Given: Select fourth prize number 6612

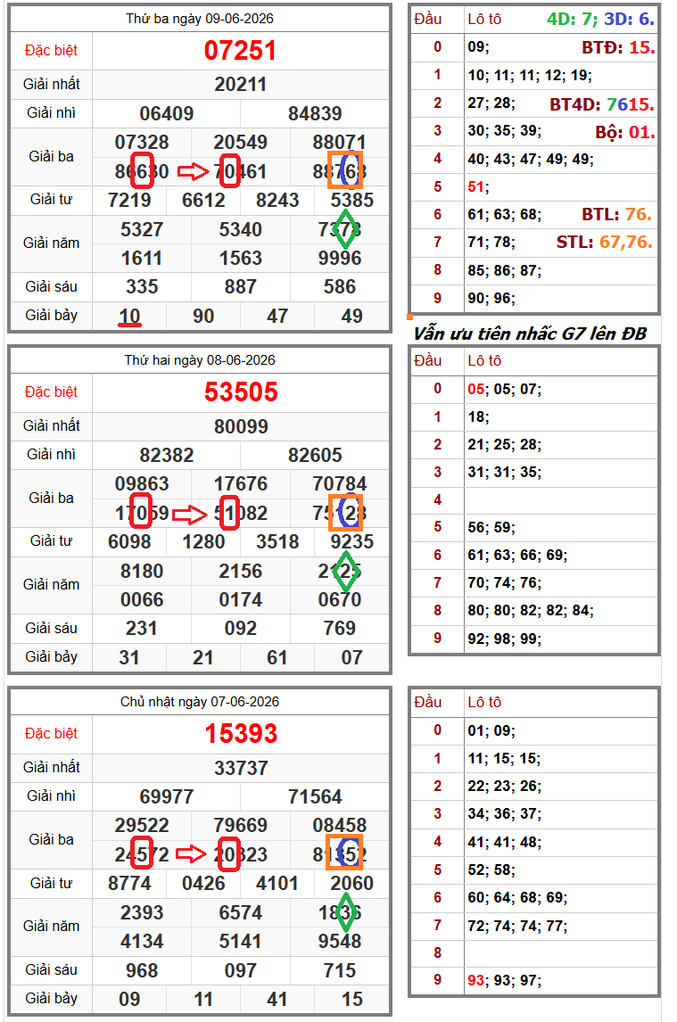Looking at the screenshot, I should 203,200.
